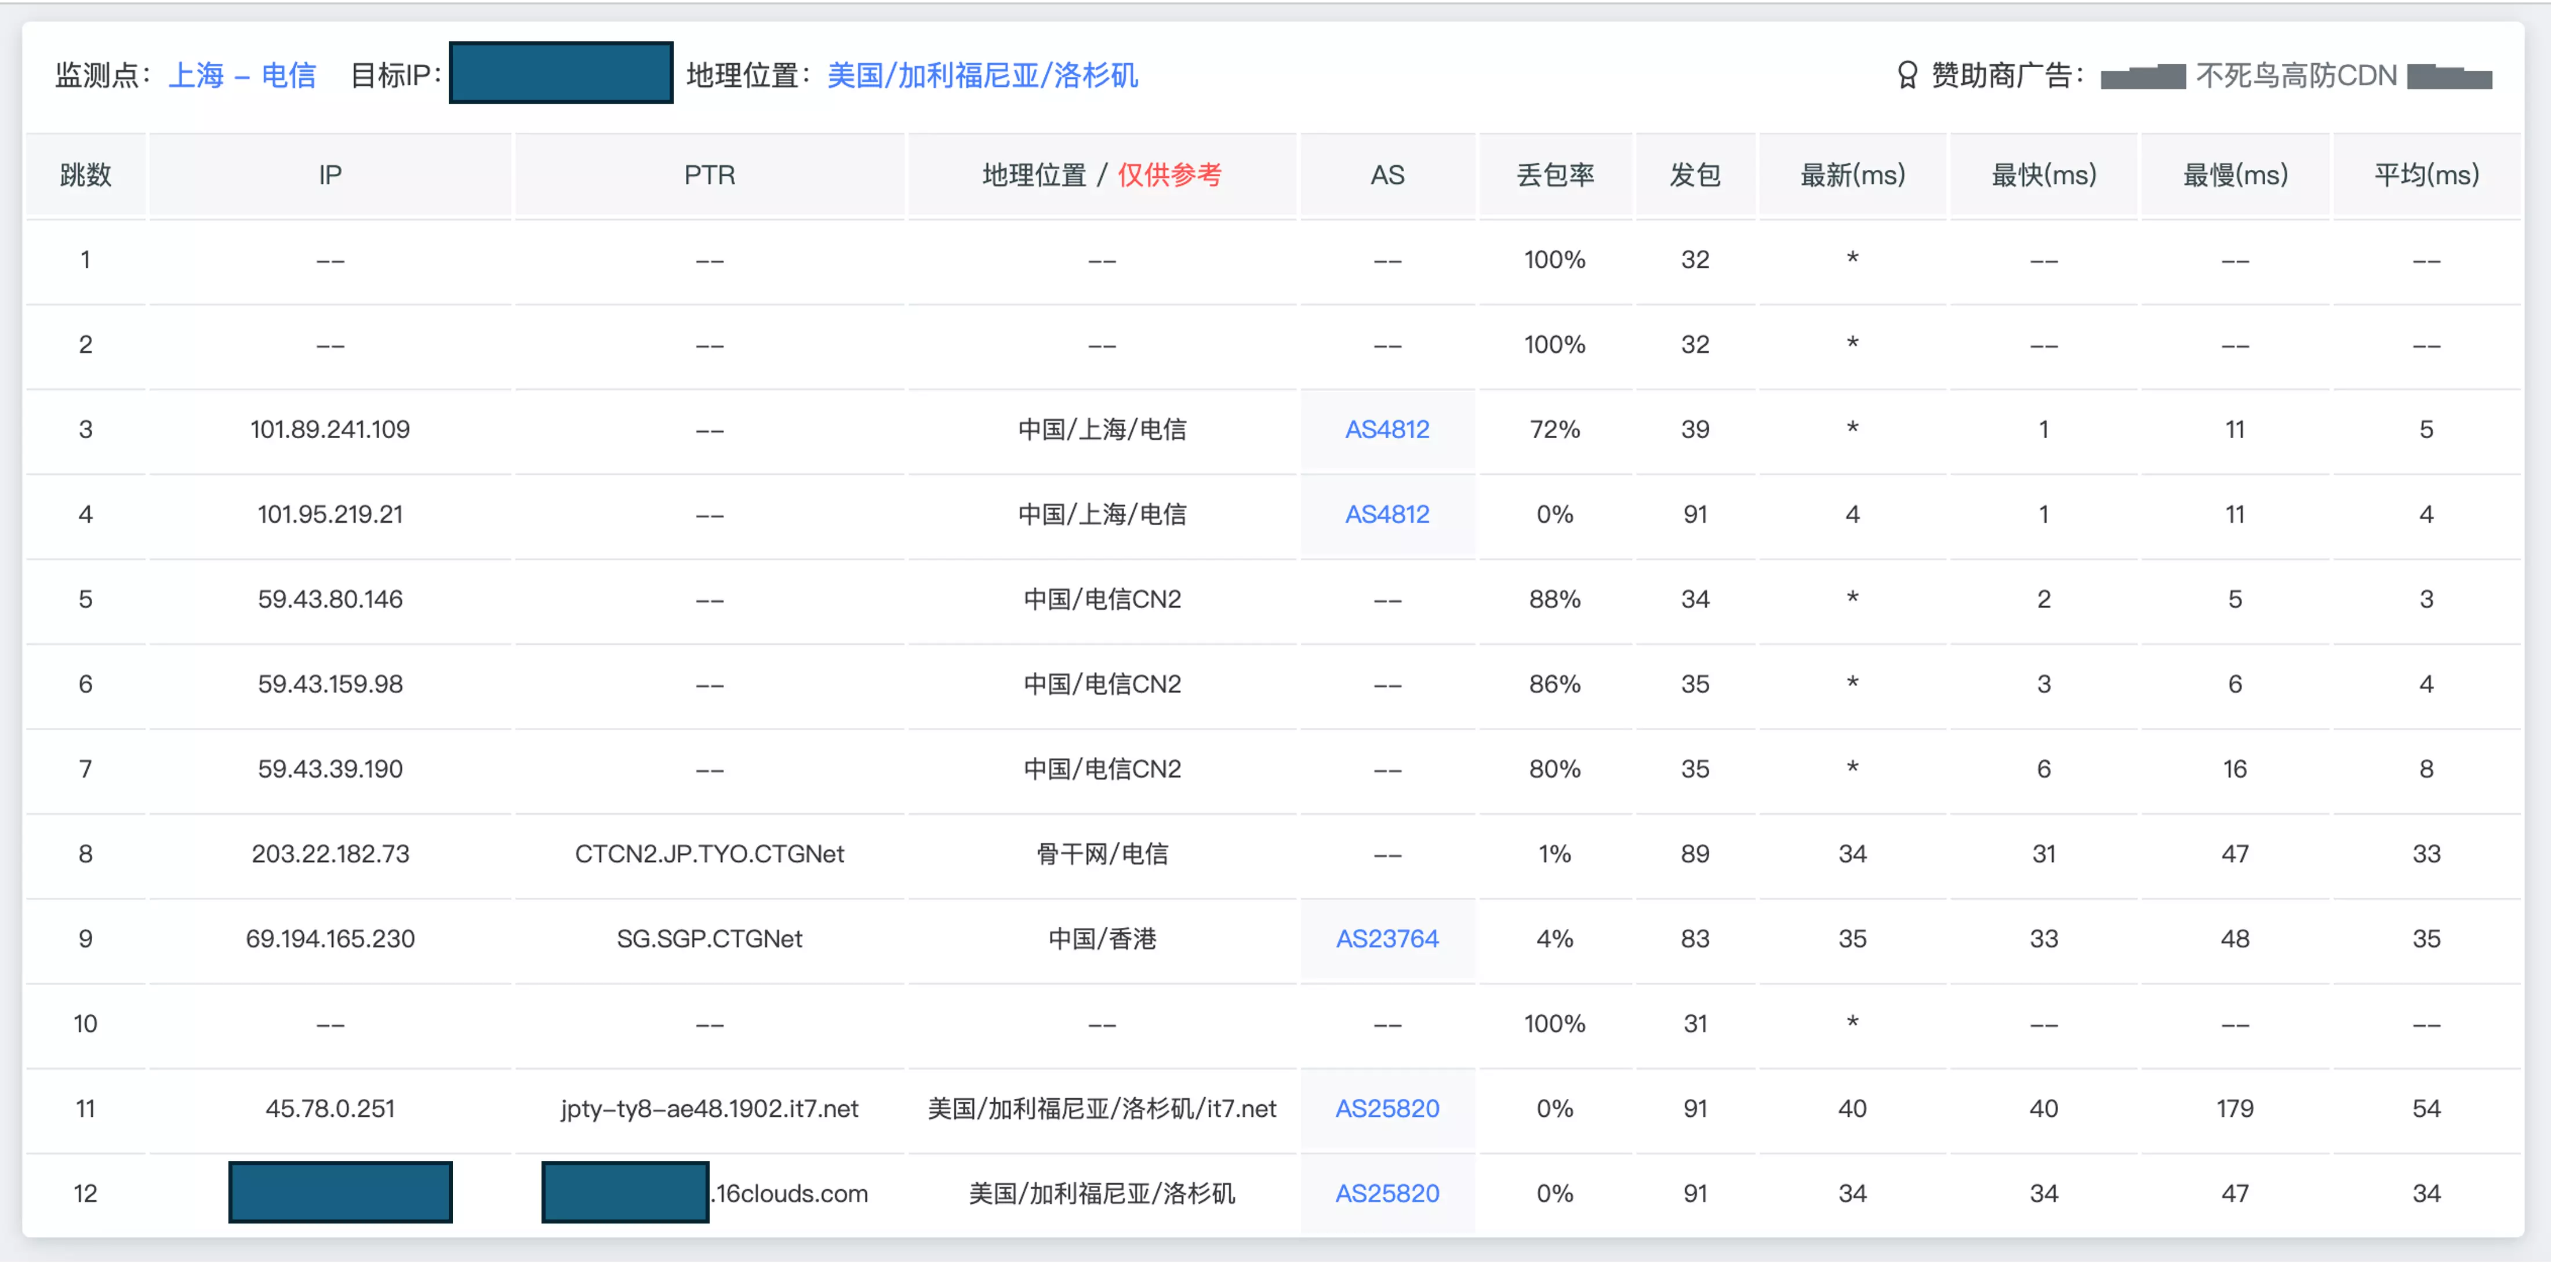The image size is (2551, 1264).
Task: Open the 美国/加利福尼亚/洛杉矶 location link
Action: [982, 75]
